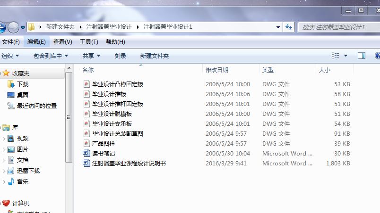The image size is (380, 213).
Task: Open the 查看(V) menu
Action: [x=62, y=42]
